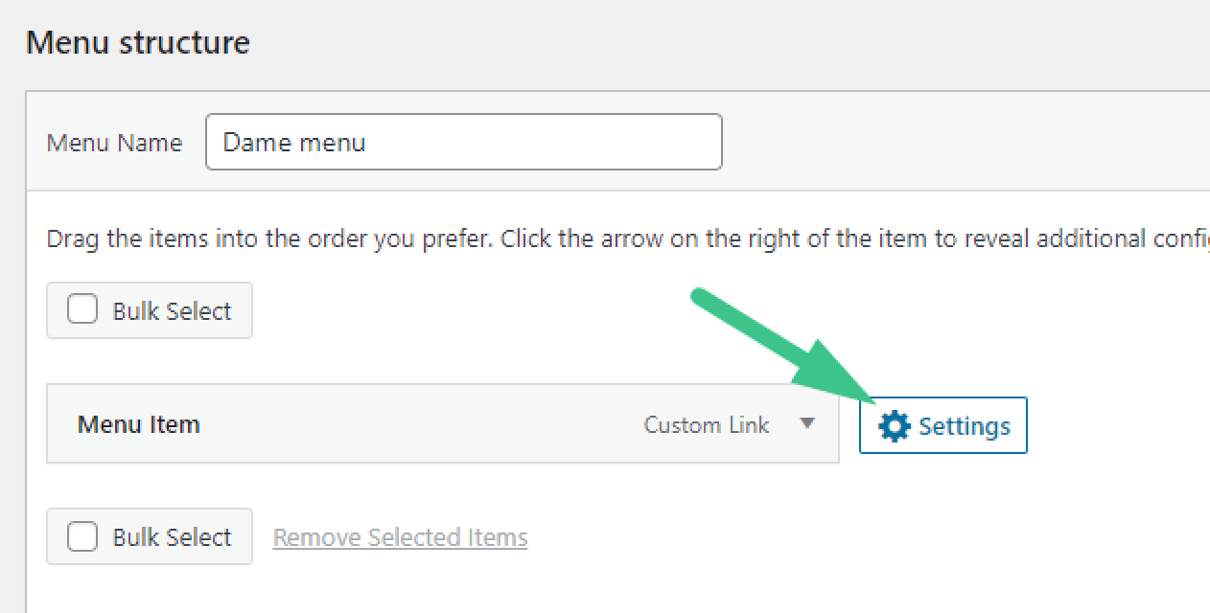Select the Menu Item bar's empty middle area

pos(422,424)
